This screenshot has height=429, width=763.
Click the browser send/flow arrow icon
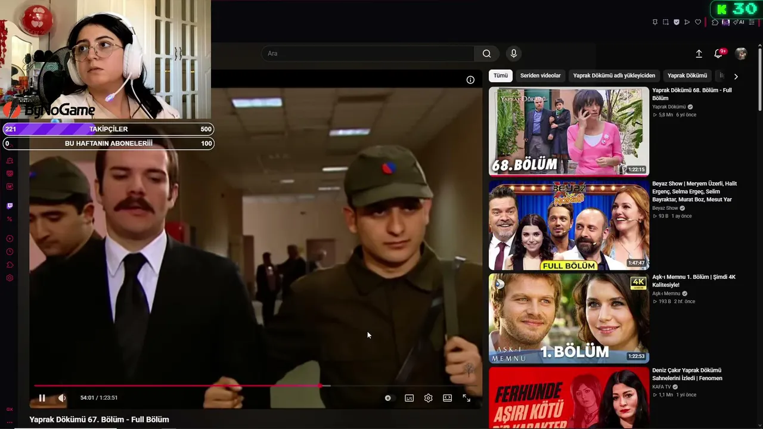(x=687, y=22)
